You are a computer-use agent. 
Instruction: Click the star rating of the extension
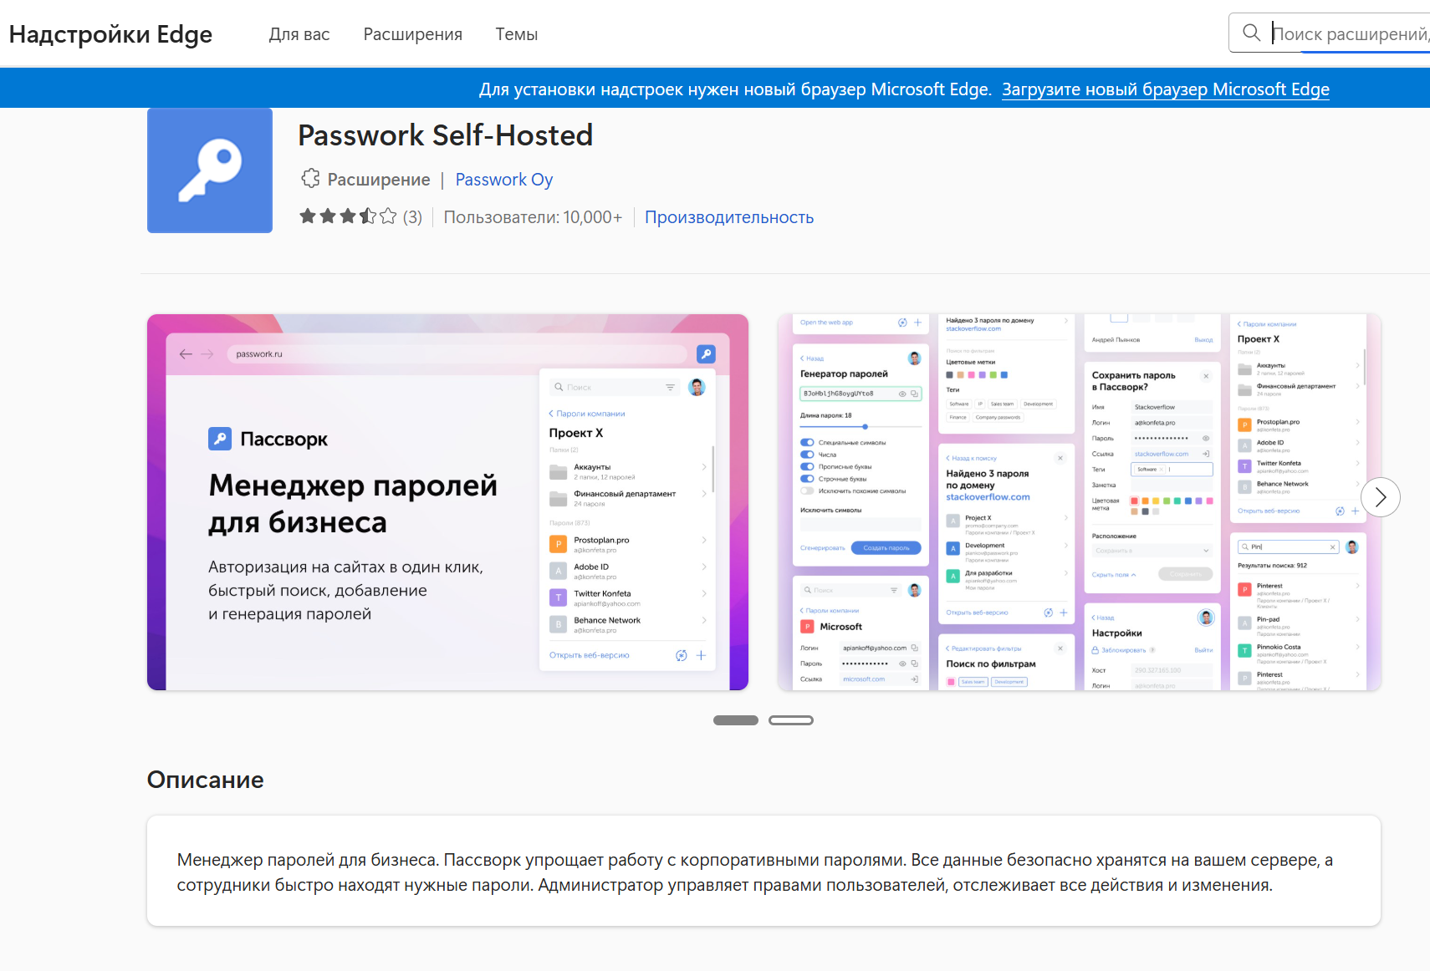348,217
